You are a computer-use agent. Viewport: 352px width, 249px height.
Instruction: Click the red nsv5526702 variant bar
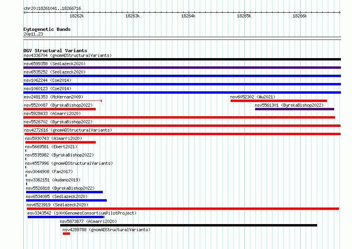tap(182, 126)
